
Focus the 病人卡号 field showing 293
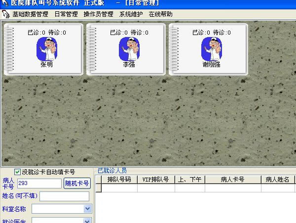39,183
